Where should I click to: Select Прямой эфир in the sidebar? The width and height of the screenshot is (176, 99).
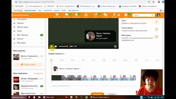[23, 27]
